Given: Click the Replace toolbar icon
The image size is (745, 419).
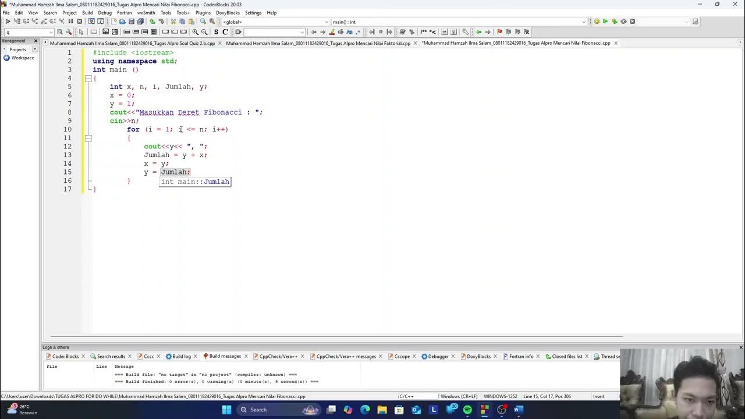Looking at the screenshot, I should [x=212, y=22].
